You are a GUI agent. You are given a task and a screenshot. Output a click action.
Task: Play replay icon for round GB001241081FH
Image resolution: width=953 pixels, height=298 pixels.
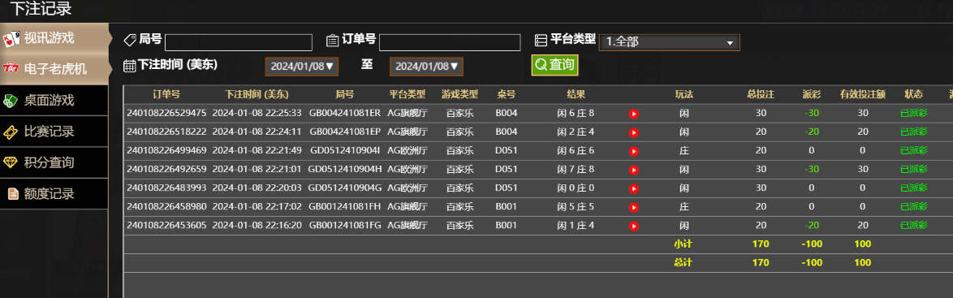tap(633, 208)
